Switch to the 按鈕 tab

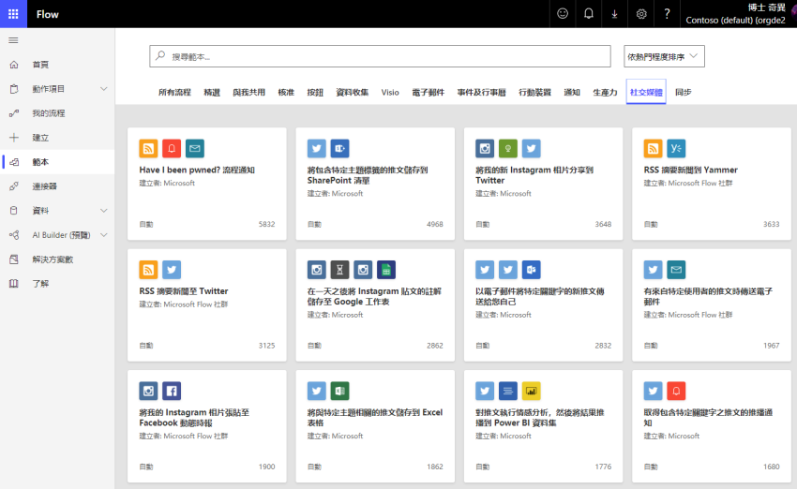(x=315, y=93)
